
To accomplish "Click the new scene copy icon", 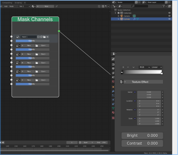I will point(136,2).
